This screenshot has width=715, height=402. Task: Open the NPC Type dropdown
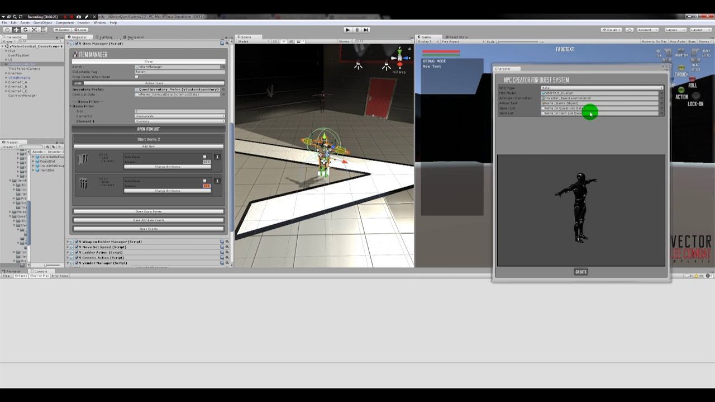pyautogui.click(x=602, y=88)
